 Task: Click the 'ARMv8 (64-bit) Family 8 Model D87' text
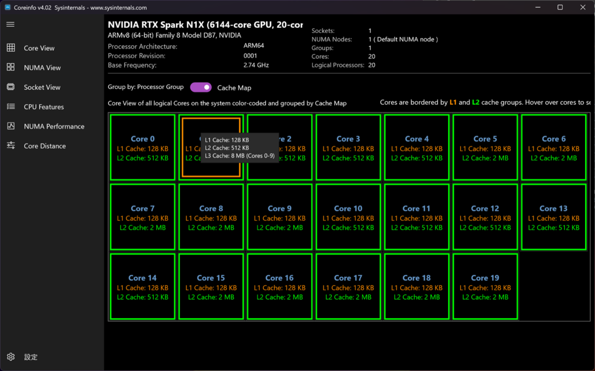point(175,36)
